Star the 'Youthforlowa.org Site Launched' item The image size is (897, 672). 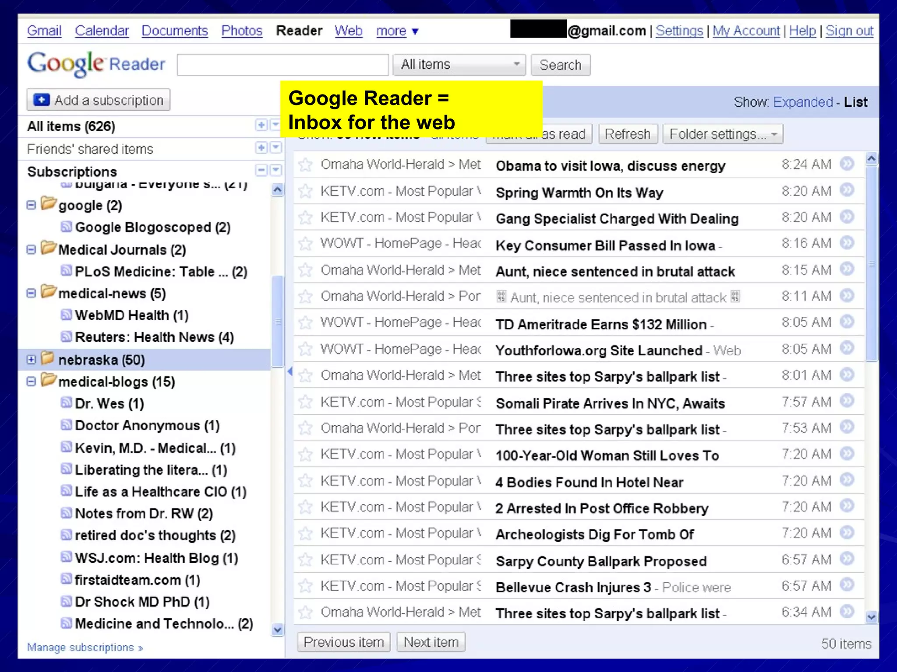pyautogui.click(x=305, y=349)
